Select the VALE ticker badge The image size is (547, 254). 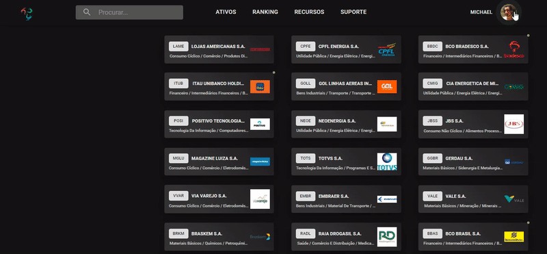click(x=433, y=196)
